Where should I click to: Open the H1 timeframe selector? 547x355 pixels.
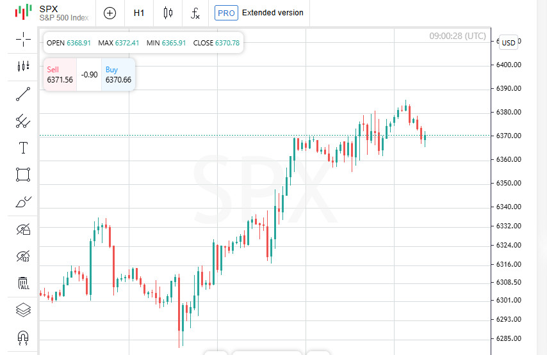(139, 13)
